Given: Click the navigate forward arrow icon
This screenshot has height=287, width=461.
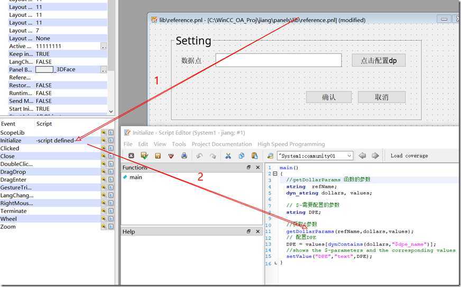Looking at the screenshot, I should [375, 155].
